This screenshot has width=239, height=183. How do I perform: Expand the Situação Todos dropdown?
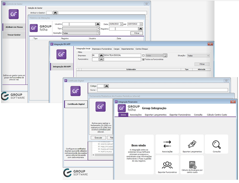click(x=208, y=56)
